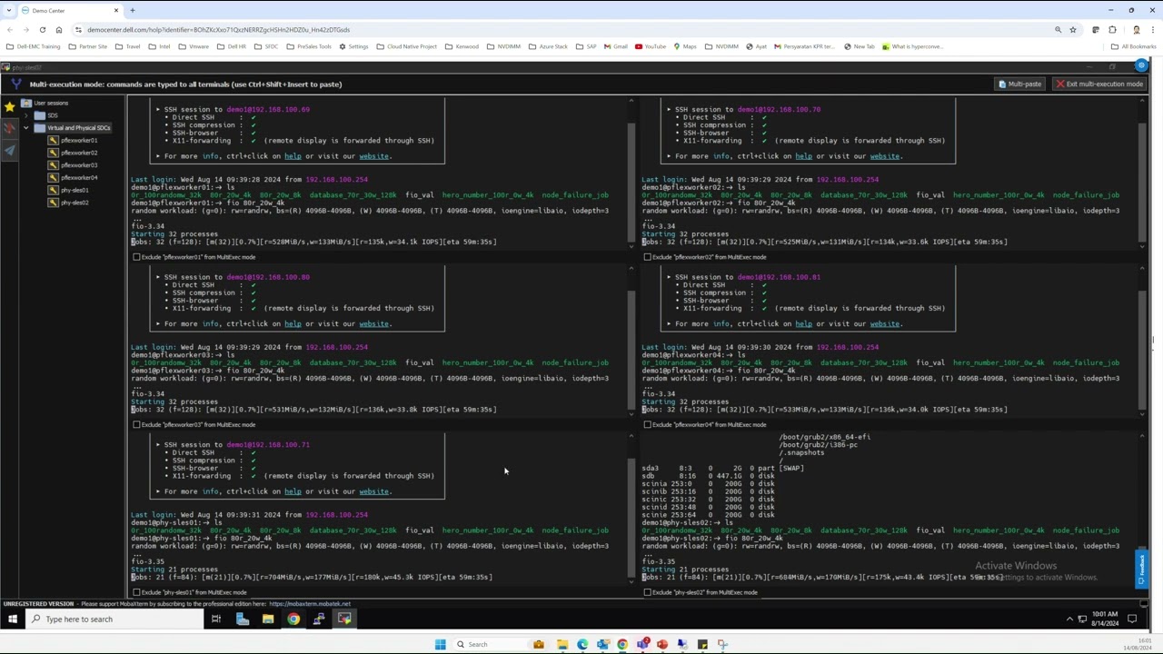
Task: Click Exit multi-execution mode button
Action: [x=1099, y=84]
